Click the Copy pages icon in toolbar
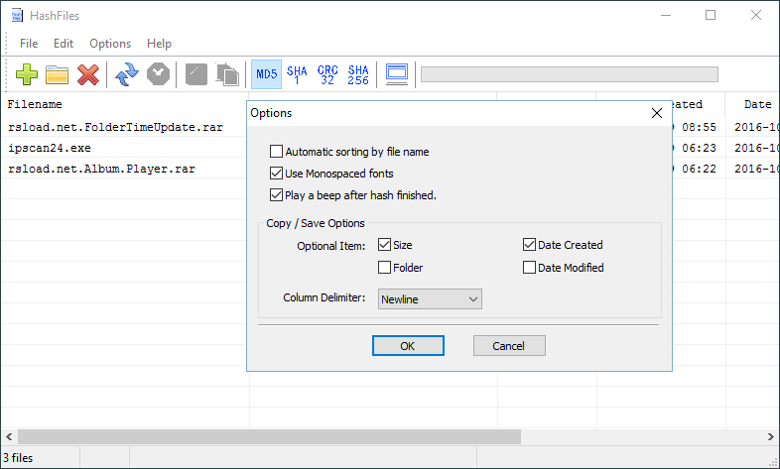 click(x=227, y=74)
